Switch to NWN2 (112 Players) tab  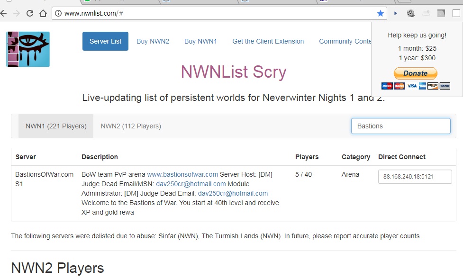pyautogui.click(x=131, y=126)
